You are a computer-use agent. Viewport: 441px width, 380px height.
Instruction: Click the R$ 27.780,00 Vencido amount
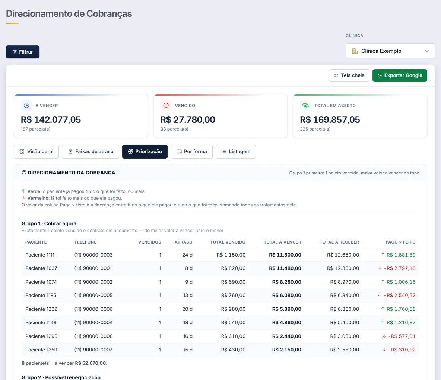[188, 120]
